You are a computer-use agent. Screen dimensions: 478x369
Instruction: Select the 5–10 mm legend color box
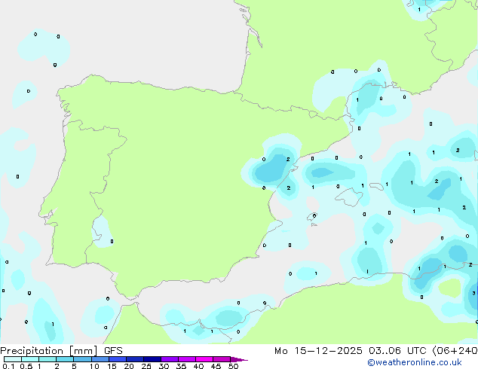[x=82, y=359]
